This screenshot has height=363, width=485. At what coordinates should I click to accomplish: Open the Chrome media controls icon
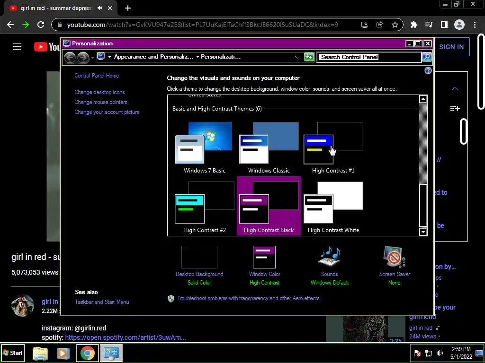429,25
